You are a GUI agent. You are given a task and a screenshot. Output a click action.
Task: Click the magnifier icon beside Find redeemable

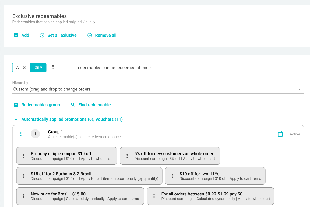tap(73, 105)
